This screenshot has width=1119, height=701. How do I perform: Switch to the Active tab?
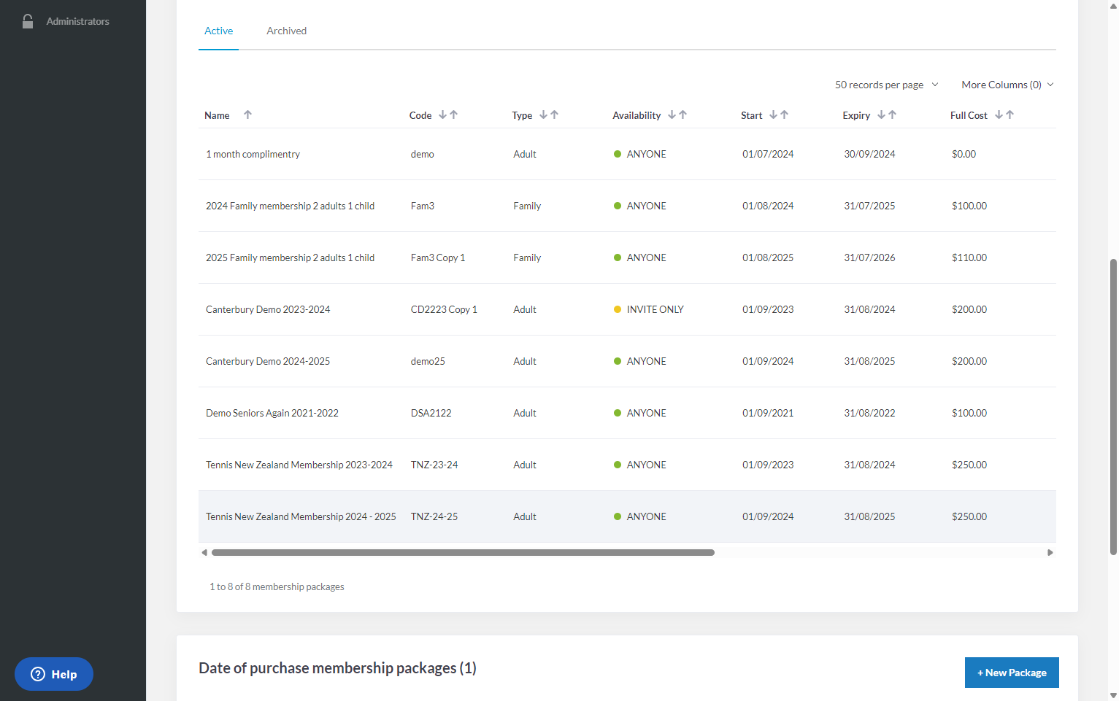pos(218,31)
